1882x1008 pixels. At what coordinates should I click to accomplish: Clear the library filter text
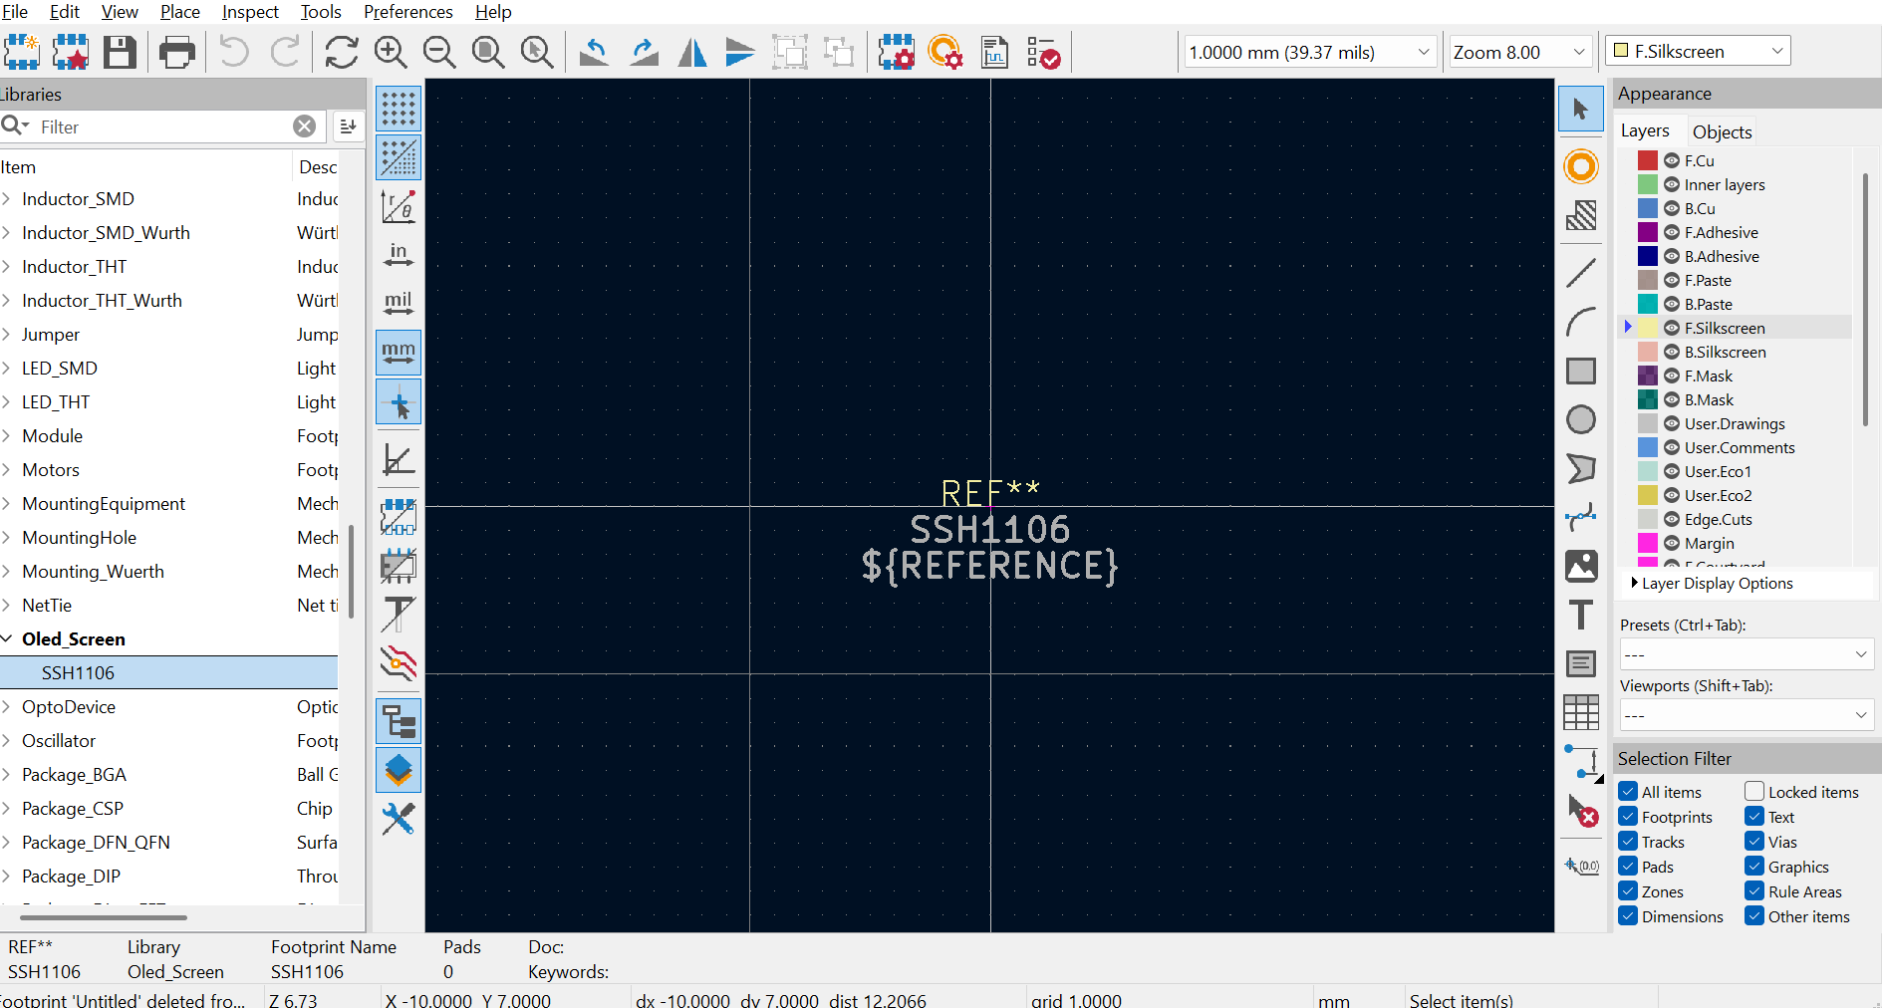305,126
